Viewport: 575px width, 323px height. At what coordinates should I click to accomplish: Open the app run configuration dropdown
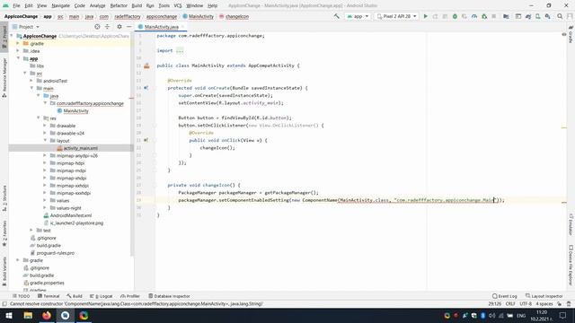[358, 16]
